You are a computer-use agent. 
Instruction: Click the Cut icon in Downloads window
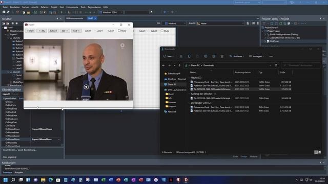(x=181, y=56)
